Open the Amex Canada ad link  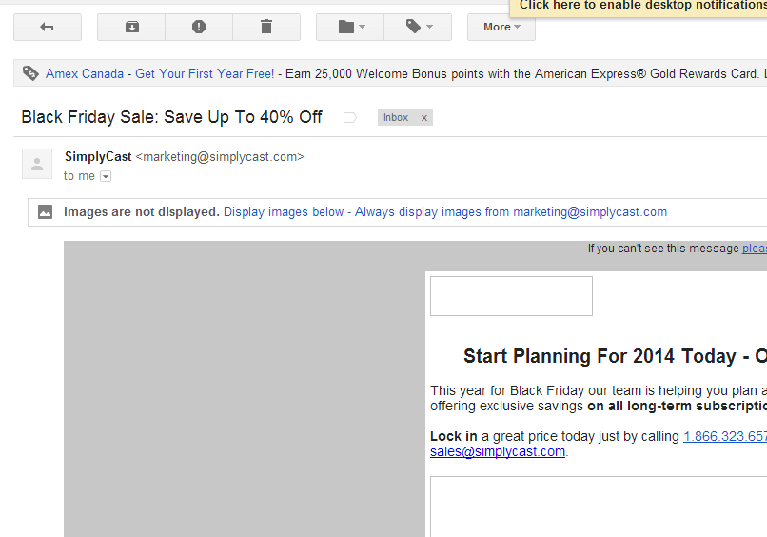[85, 74]
